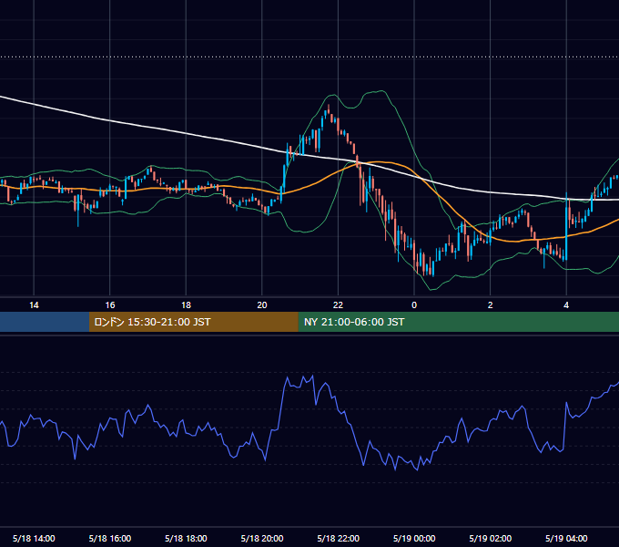Click the ロンドン 15:30-21:00 JST session bar
Image resolution: width=619 pixels, height=547 pixels.
[193, 322]
